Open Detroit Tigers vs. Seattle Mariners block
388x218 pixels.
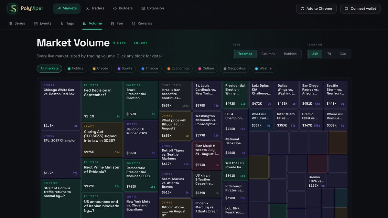175,155
